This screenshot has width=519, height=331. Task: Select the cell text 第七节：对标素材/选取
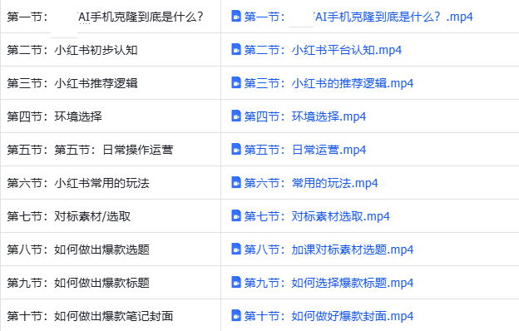69,216
